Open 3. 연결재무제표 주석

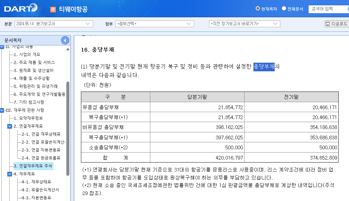point(34,166)
